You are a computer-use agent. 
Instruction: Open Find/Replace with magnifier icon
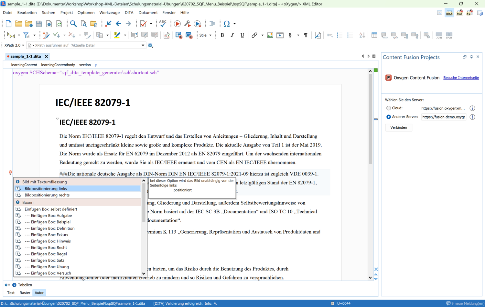tap(73, 24)
